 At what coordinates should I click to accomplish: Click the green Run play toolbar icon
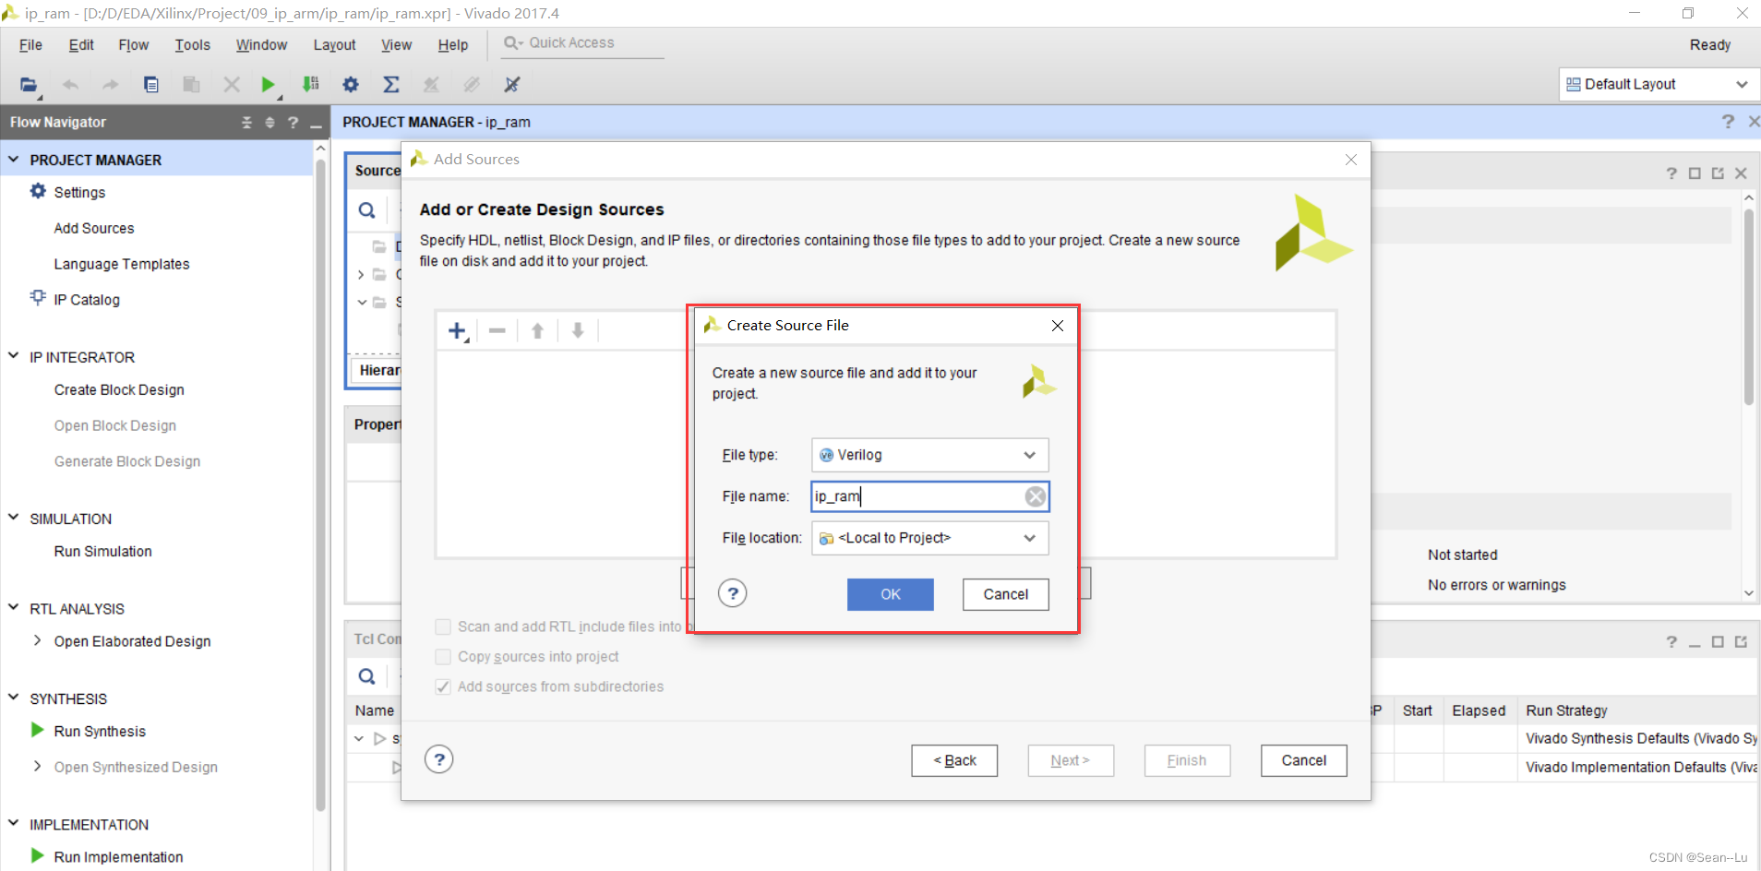coord(268,85)
